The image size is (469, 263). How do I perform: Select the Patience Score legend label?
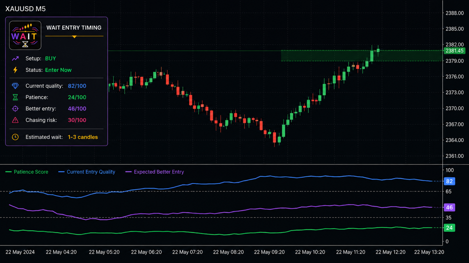(31, 172)
